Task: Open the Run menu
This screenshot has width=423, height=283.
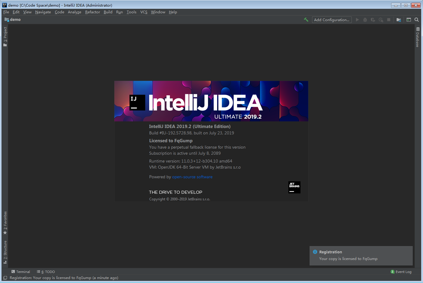Action: (119, 12)
